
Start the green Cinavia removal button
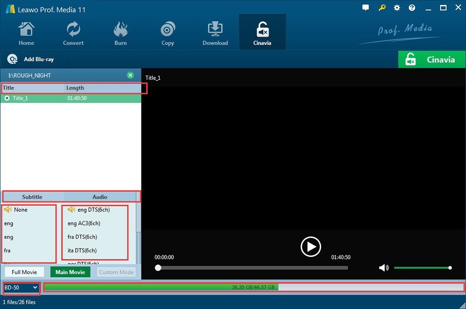(x=432, y=59)
